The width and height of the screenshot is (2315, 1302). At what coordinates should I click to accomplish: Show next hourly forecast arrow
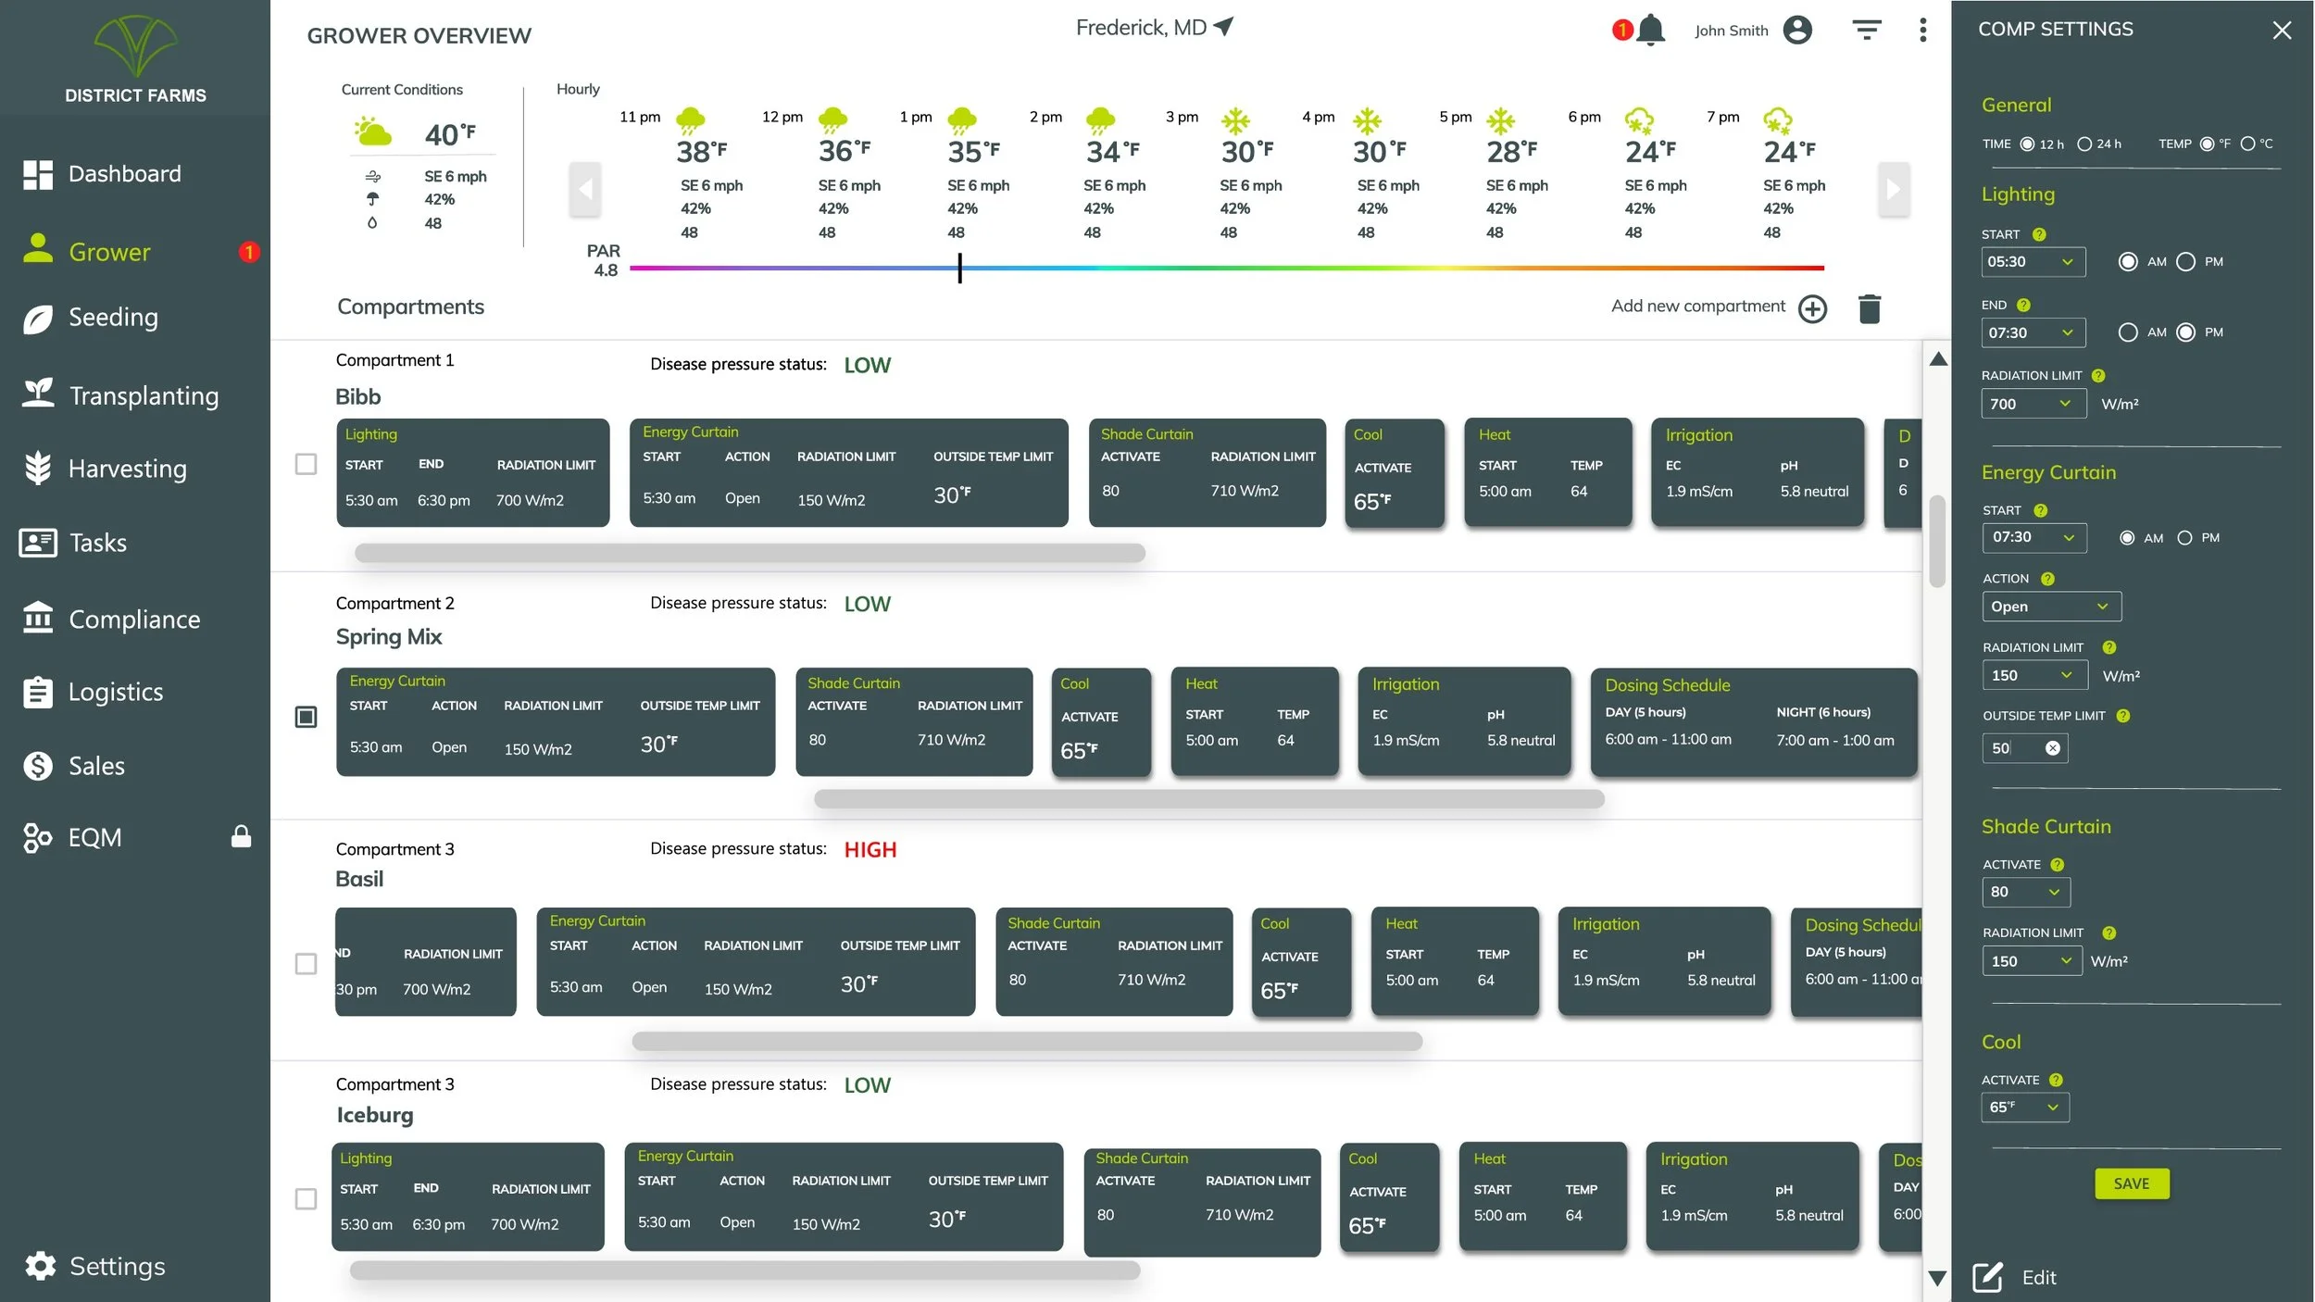click(x=1894, y=190)
